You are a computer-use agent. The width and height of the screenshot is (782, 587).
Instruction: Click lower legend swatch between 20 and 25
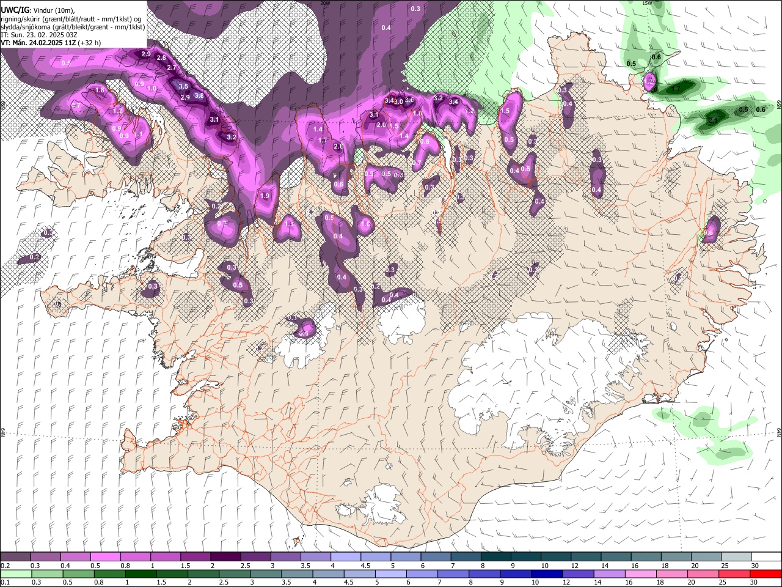pos(703,574)
